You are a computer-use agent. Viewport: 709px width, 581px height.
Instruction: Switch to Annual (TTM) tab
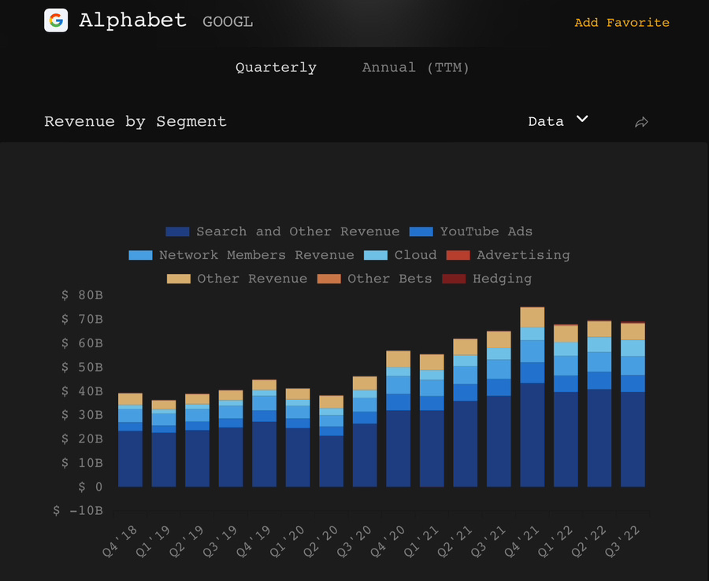[x=415, y=68]
